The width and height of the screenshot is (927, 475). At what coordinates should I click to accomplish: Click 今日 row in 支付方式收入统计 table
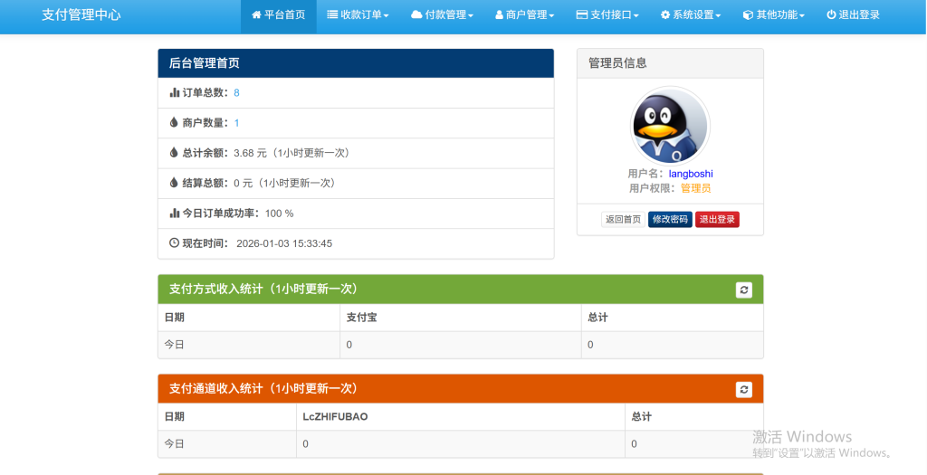point(461,345)
